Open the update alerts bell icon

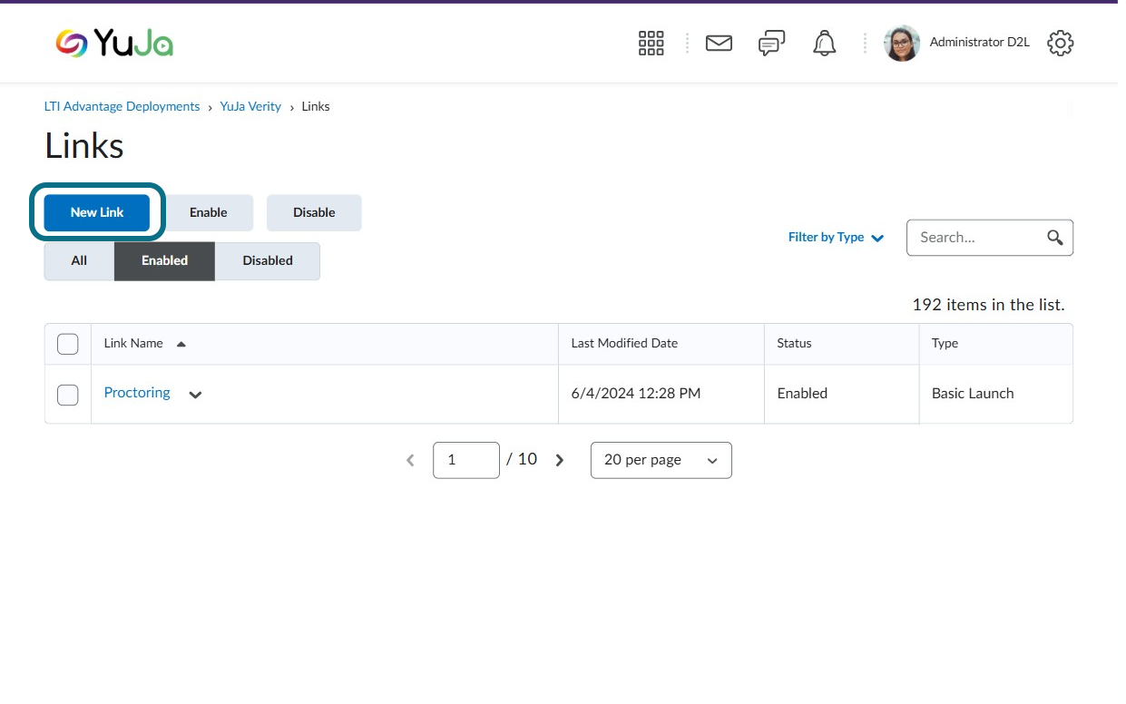coord(824,43)
